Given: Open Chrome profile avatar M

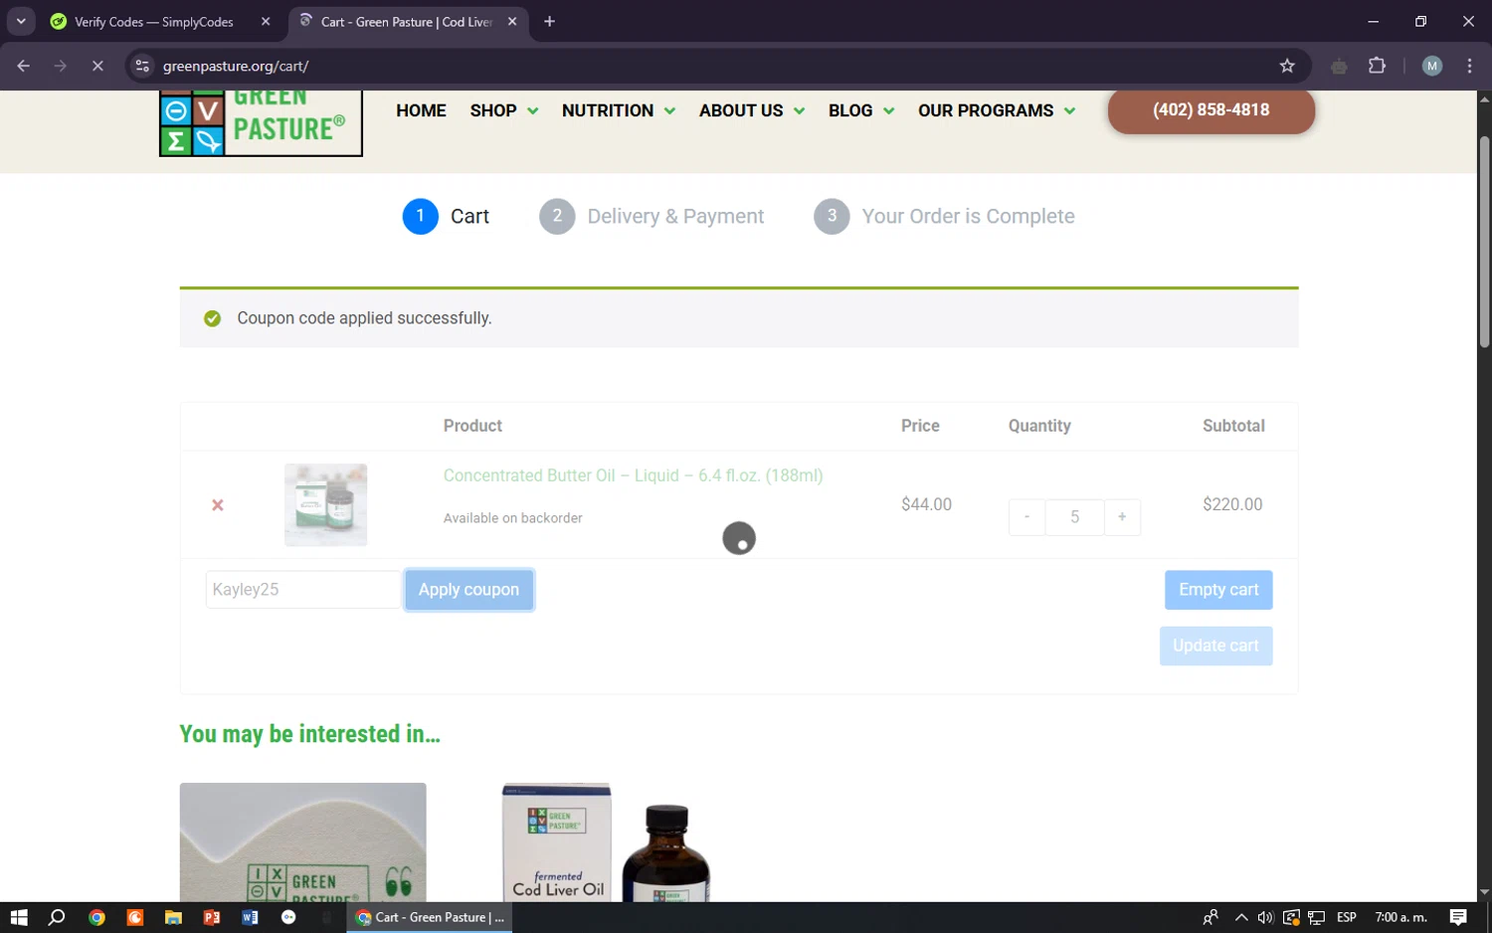Looking at the screenshot, I should pos(1432,66).
